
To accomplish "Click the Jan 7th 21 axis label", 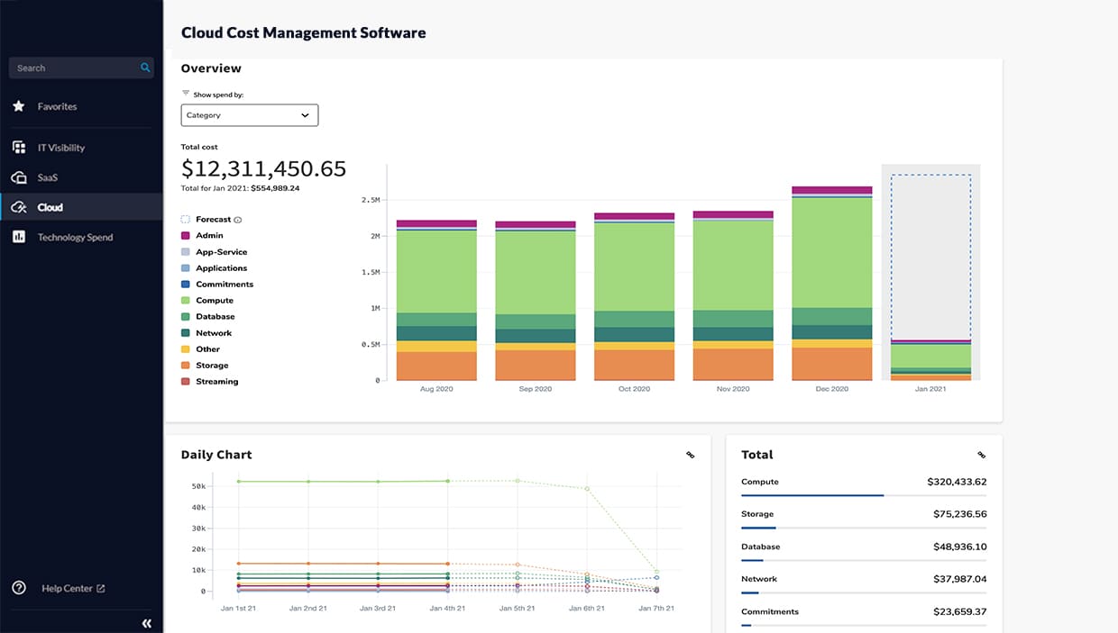I will tap(656, 609).
